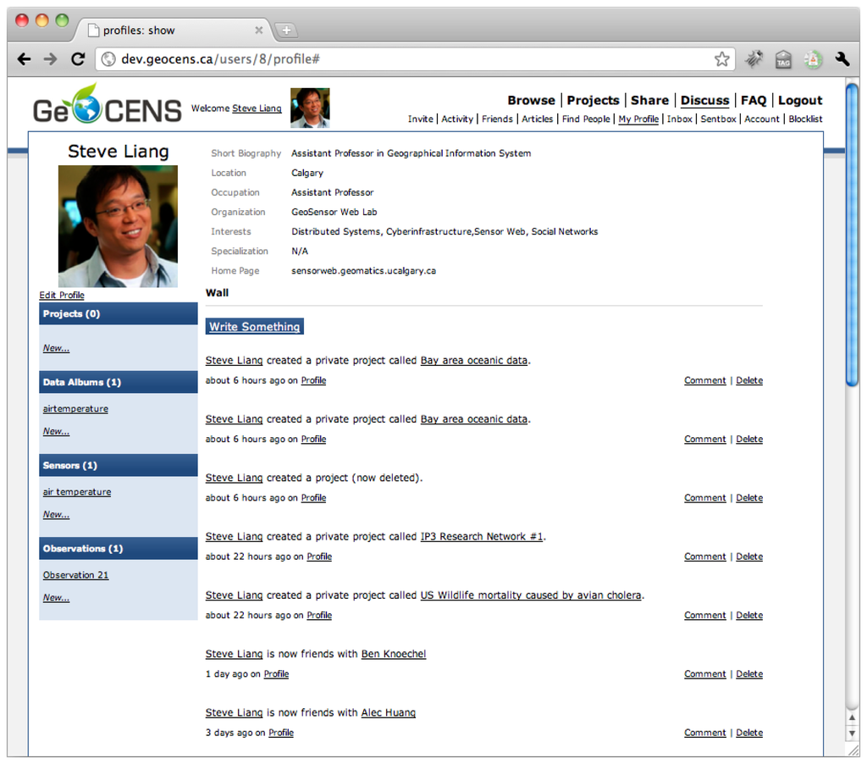Screen dimensions: 867x764
Task: Click the TAG extension icon
Action: pos(783,59)
